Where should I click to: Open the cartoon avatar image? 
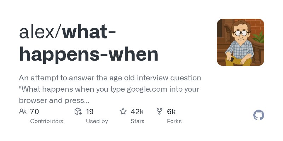241,42
